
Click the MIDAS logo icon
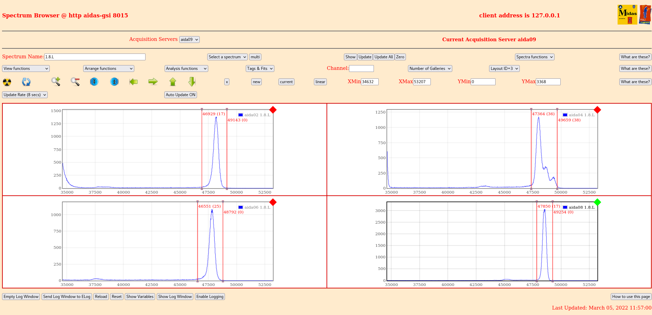pyautogui.click(x=627, y=15)
